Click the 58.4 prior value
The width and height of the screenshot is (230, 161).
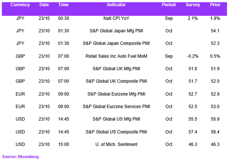(x=215, y=132)
